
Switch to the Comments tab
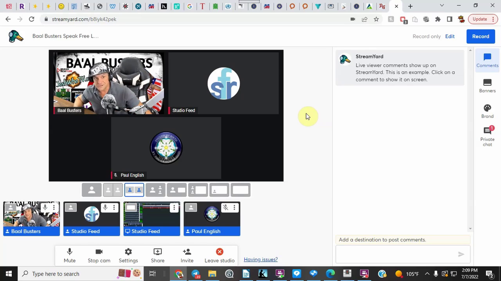pyautogui.click(x=487, y=60)
